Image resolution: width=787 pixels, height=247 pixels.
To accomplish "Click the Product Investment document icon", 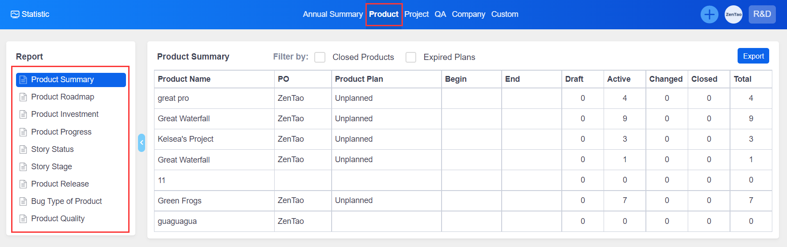I will click(x=23, y=114).
